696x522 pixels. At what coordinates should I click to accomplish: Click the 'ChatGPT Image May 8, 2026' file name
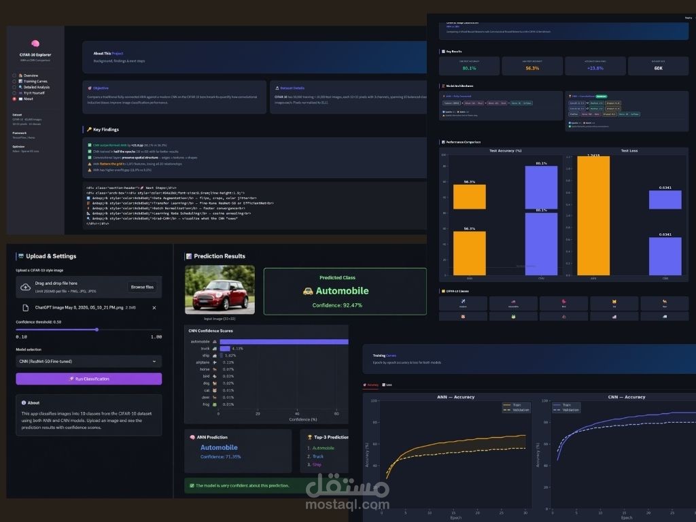coord(79,308)
